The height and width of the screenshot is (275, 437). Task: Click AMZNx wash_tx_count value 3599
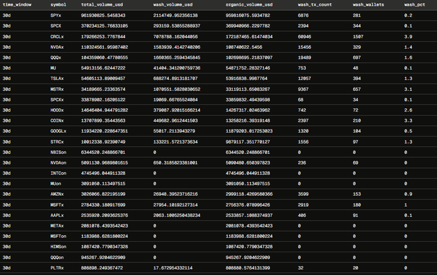[303, 194]
